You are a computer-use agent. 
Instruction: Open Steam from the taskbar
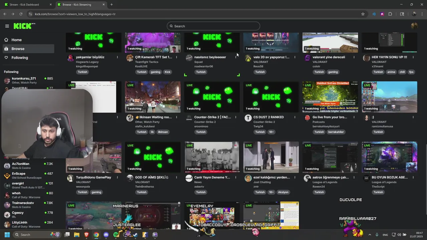(x=135, y=235)
